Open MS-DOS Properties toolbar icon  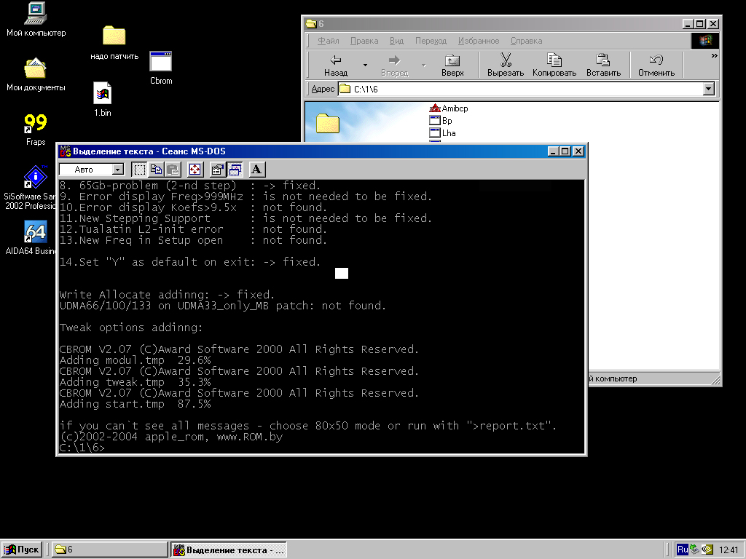point(217,170)
